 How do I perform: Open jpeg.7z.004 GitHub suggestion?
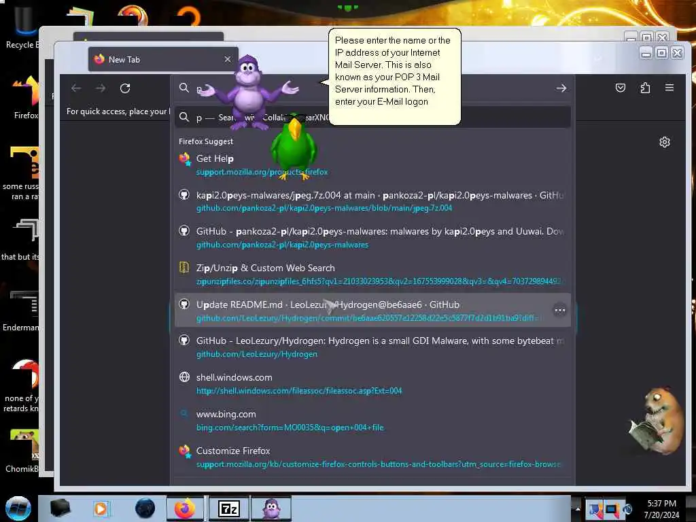coord(373,201)
